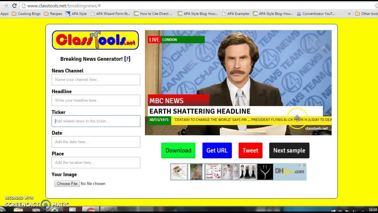This screenshot has width=378, height=213.
Task: Click the classtools.net text in the preview
Action: (316, 128)
